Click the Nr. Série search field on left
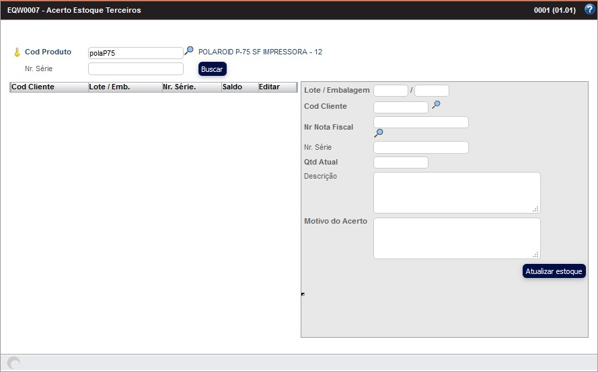 [x=135, y=68]
